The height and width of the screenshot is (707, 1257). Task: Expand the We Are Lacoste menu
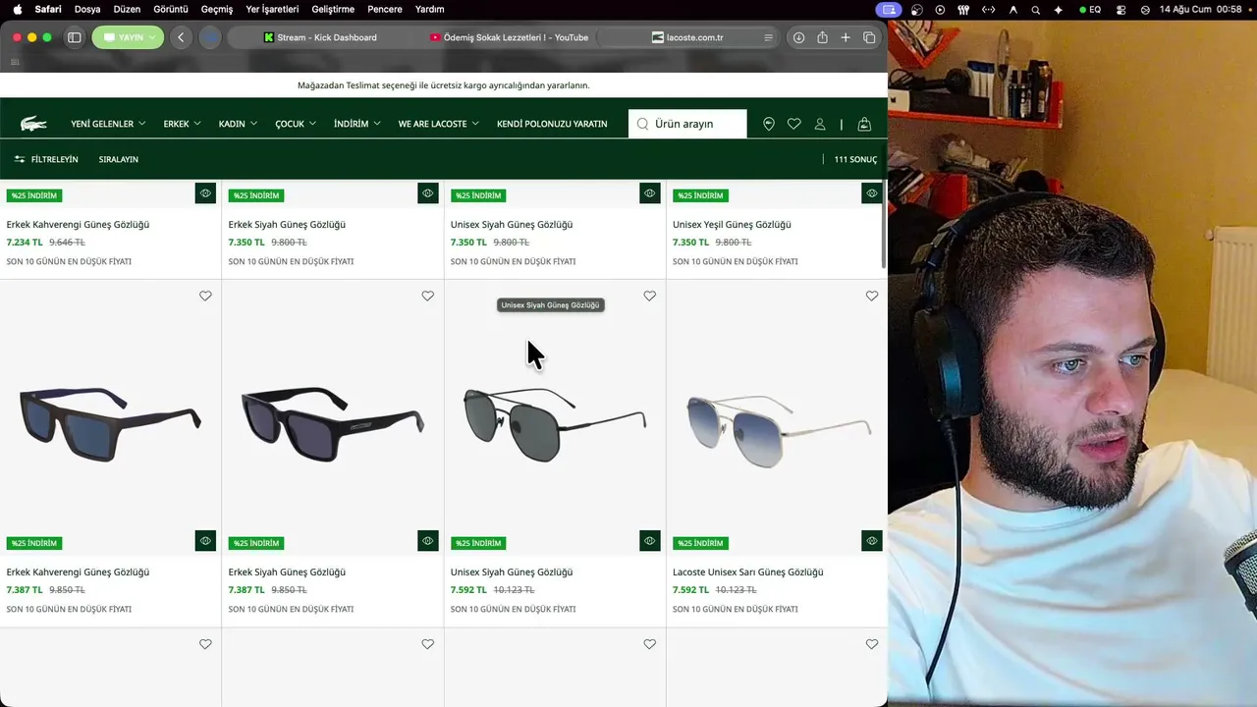pos(438,124)
